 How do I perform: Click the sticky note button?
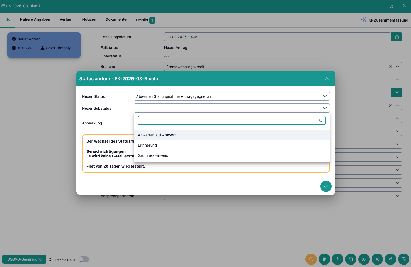pos(324,259)
